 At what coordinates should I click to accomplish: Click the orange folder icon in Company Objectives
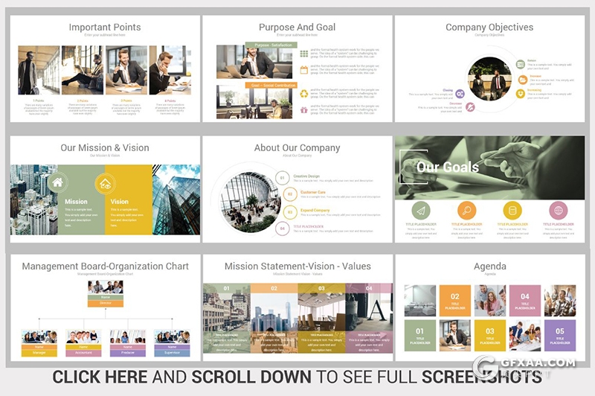tap(523, 80)
